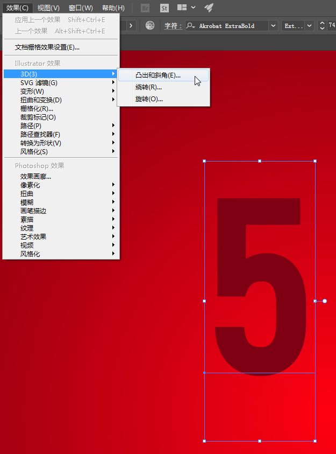Click the rocket GPU performance icon
The image size is (336, 454).
(209, 8)
